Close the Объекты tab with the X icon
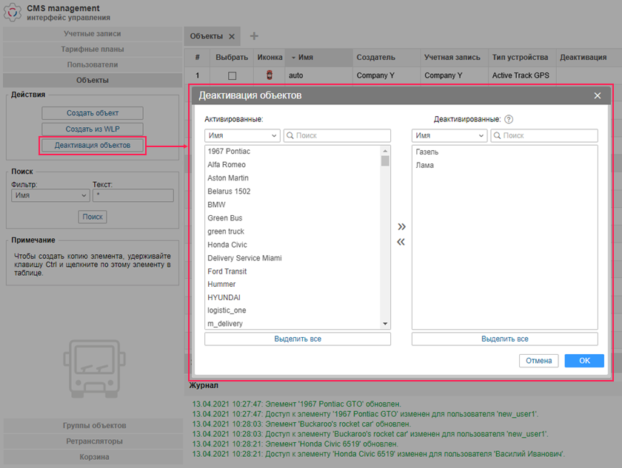622x468 pixels. pos(232,36)
